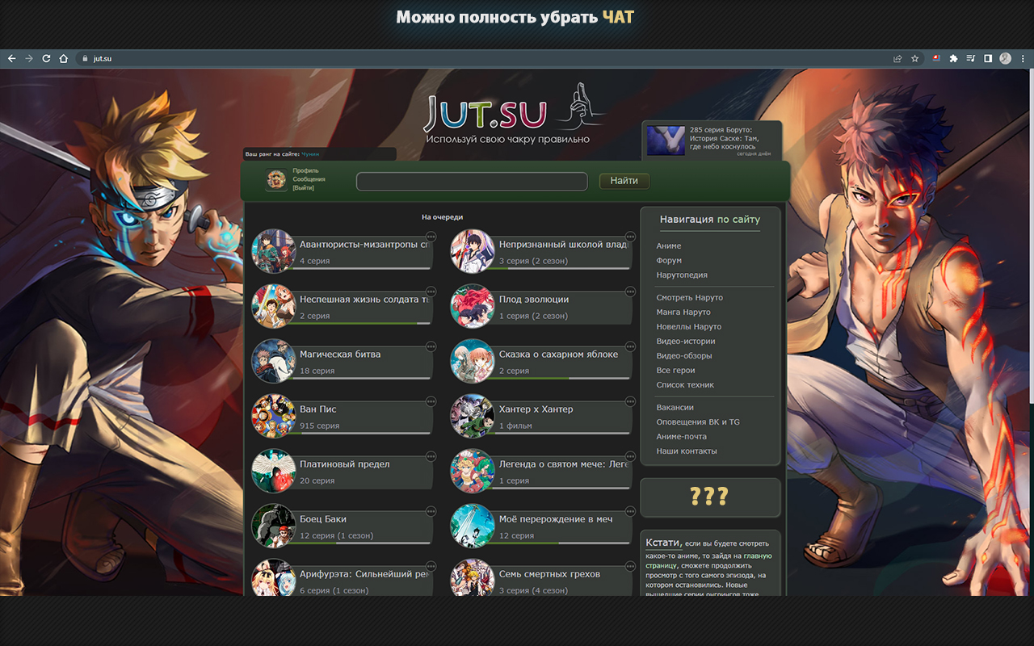Image resolution: width=1034 pixels, height=646 pixels.
Task: Select Смотреть Наруто in navigation
Action: (690, 297)
